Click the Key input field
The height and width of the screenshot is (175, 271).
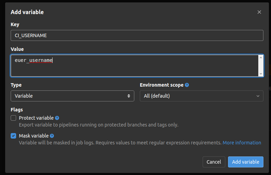coord(137,35)
